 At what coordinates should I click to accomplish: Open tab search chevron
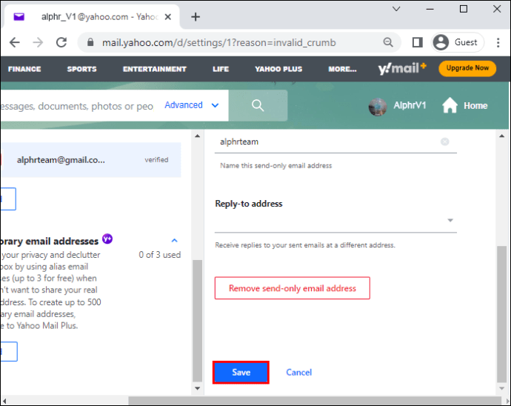(396, 9)
